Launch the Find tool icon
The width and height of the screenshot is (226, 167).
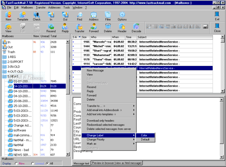tap(79, 16)
